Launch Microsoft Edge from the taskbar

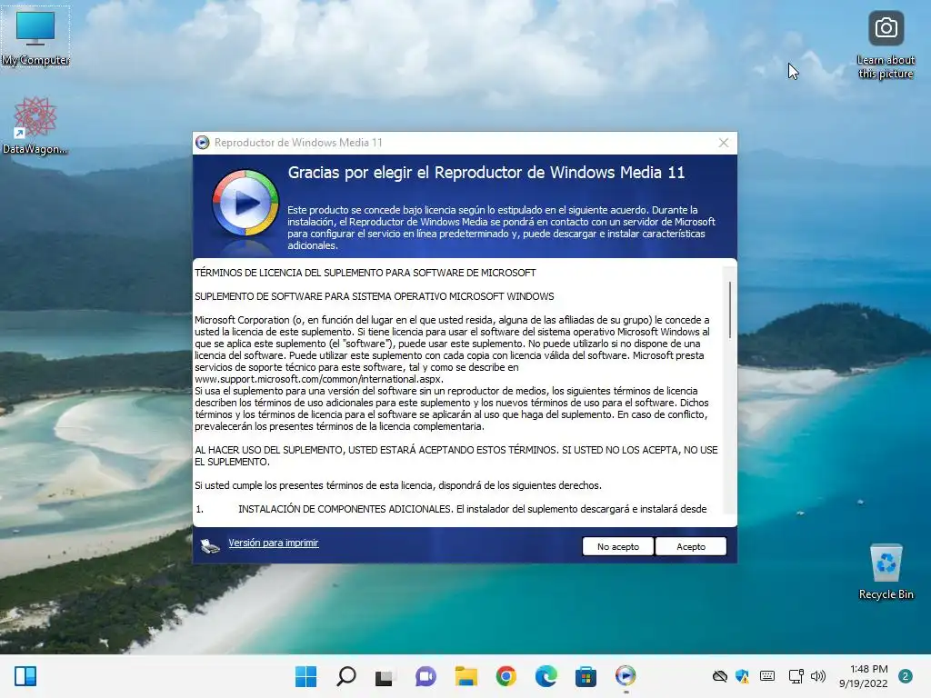[546, 676]
